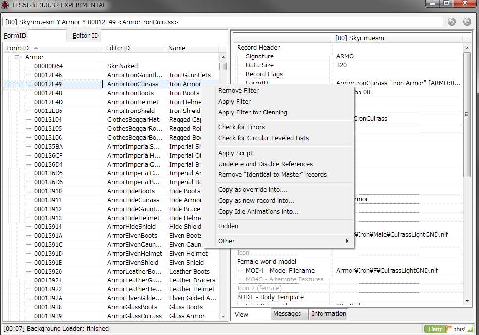Choose Apply Filter menu entry
This screenshot has width=479, height=335.
click(235, 102)
